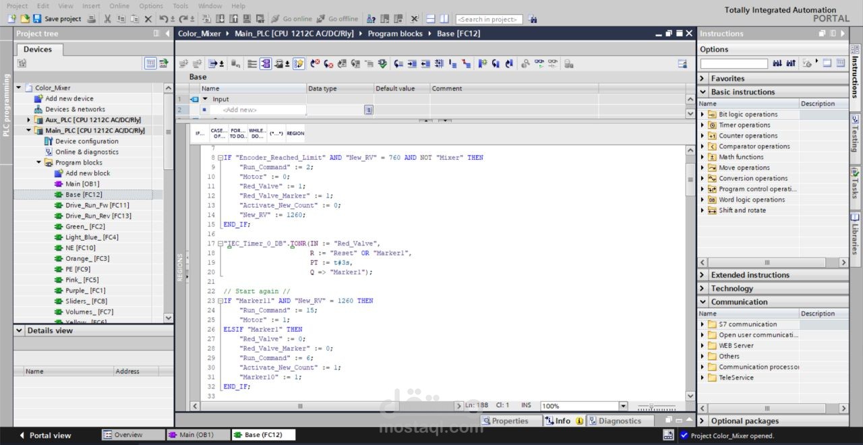
Task: Click the Math functions folder icon
Action: point(712,157)
